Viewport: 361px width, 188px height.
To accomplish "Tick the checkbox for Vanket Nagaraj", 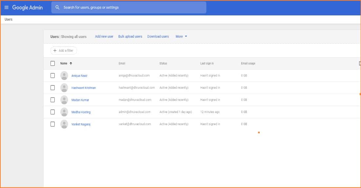I will pos(52,124).
